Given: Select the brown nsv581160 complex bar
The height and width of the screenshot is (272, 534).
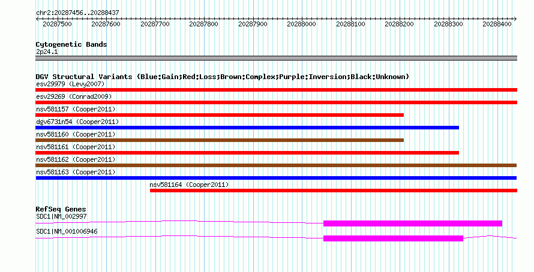Looking at the screenshot, I should pyautogui.click(x=220, y=140).
